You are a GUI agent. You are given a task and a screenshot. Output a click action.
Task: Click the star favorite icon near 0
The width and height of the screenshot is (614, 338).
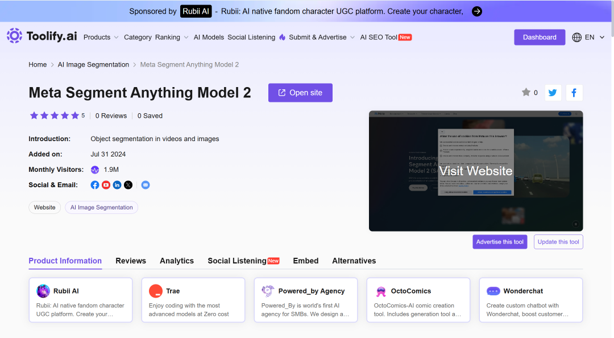[x=526, y=92]
